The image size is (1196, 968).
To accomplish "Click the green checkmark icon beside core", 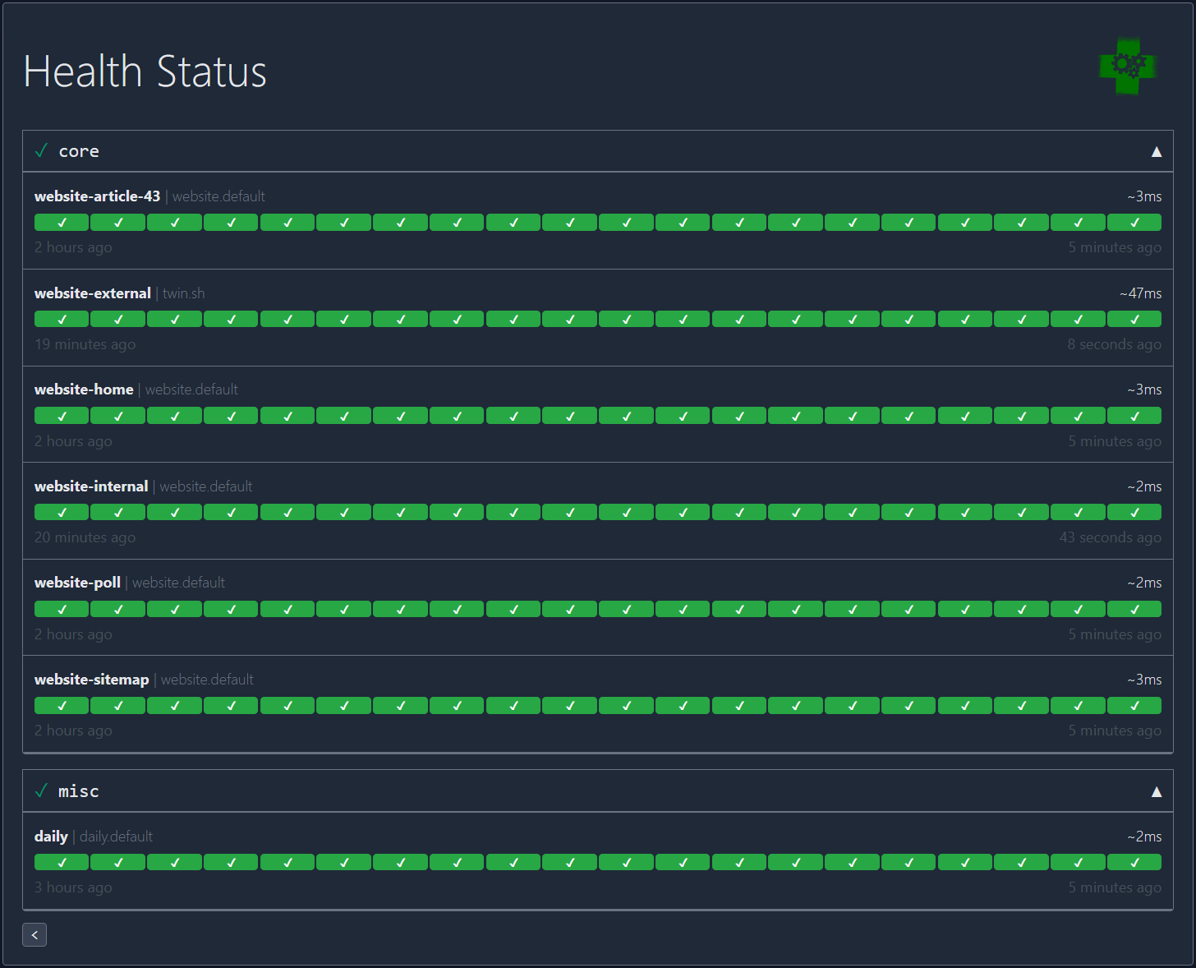I will [x=41, y=150].
